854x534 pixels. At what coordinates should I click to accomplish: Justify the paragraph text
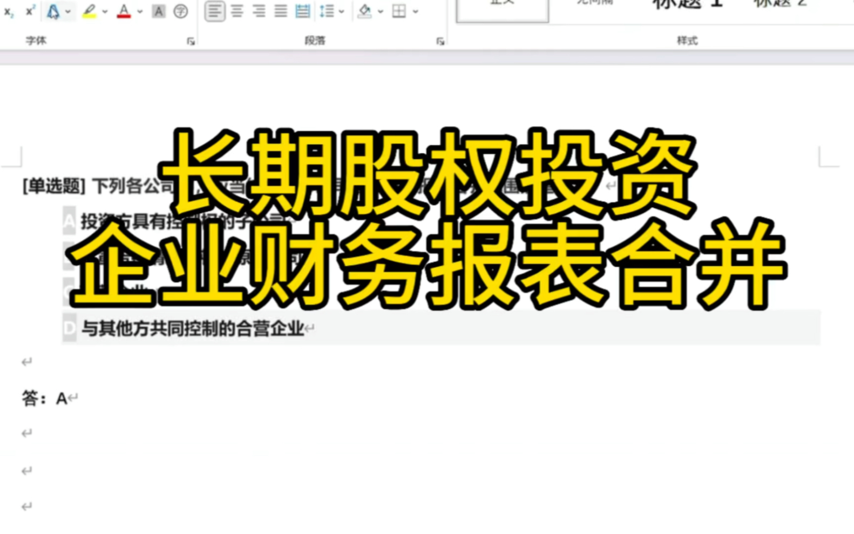281,11
